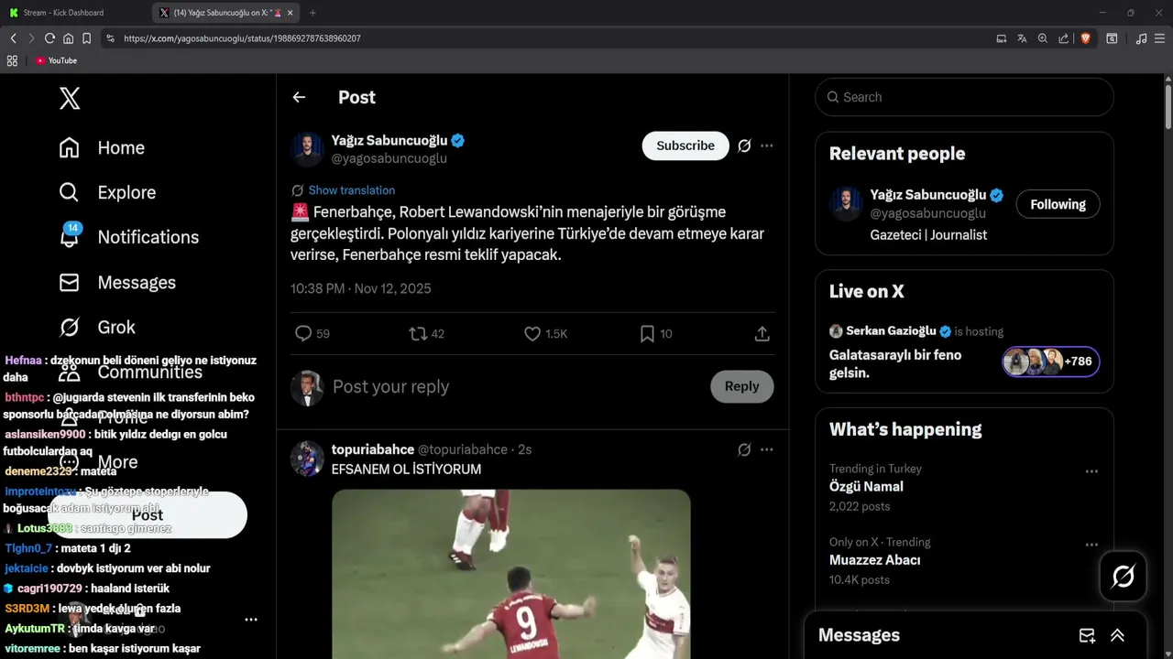Click the X Search box
Image resolution: width=1173 pixels, height=659 pixels.
964,97
